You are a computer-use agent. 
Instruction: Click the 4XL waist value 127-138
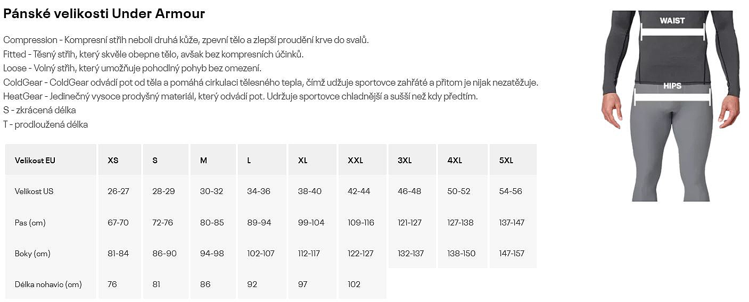[460, 223]
